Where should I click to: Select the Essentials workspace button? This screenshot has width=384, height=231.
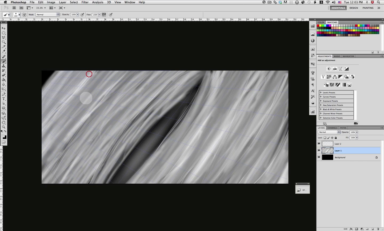pos(338,8)
